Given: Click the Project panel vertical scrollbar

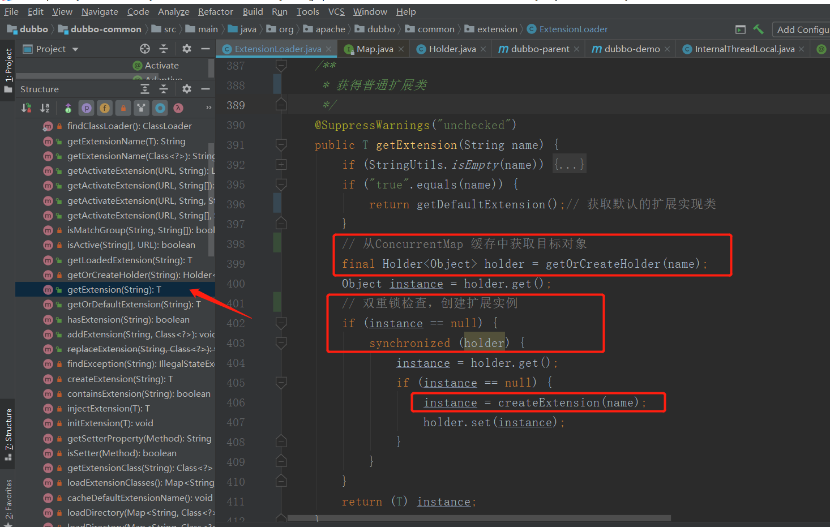Looking at the screenshot, I should click(x=212, y=68).
